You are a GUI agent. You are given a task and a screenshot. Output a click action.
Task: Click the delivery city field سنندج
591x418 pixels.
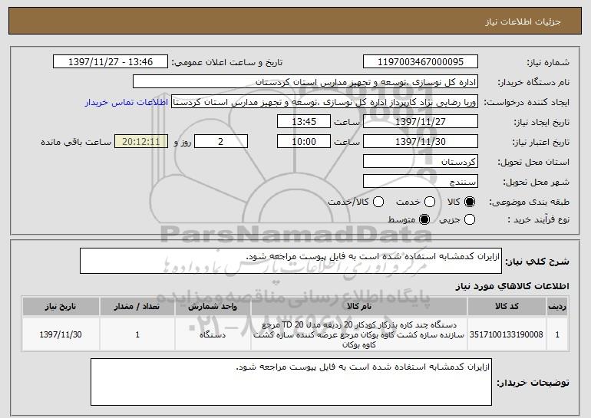[421, 182]
